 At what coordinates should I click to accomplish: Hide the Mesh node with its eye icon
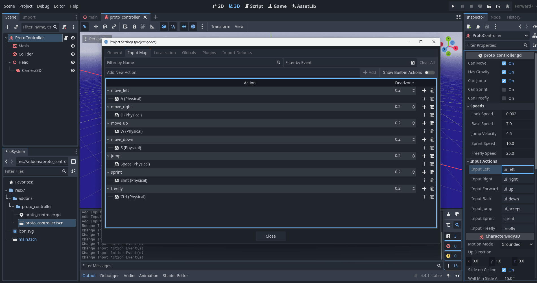[73, 46]
